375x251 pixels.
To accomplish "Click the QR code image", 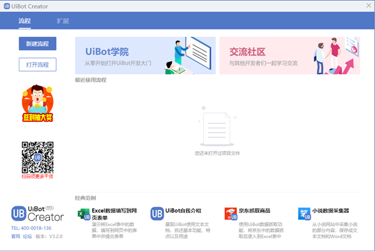I will click(x=37, y=157).
